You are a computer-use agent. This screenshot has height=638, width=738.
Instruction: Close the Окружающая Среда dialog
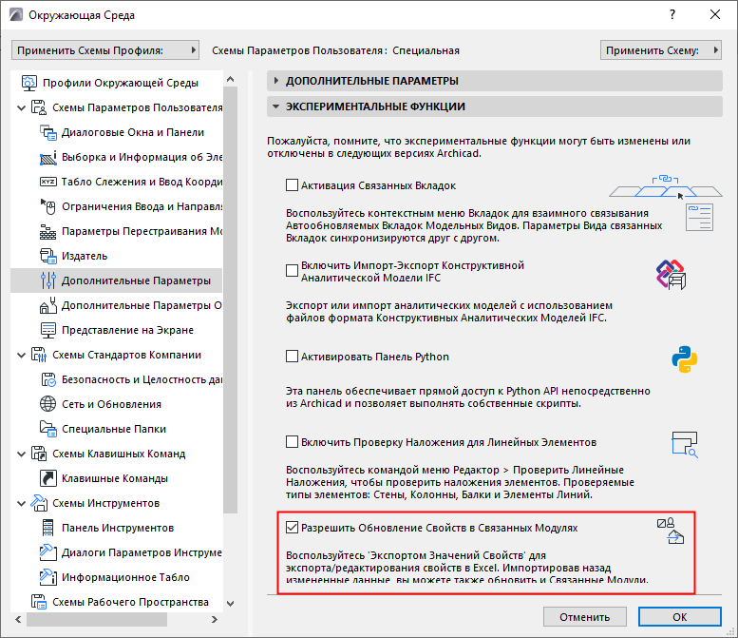pyautogui.click(x=715, y=14)
